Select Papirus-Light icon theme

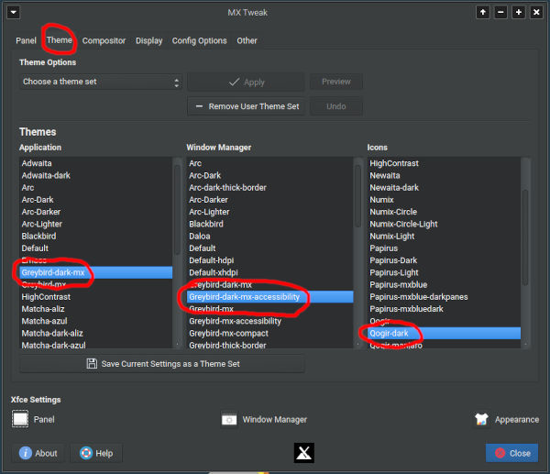tap(444, 272)
